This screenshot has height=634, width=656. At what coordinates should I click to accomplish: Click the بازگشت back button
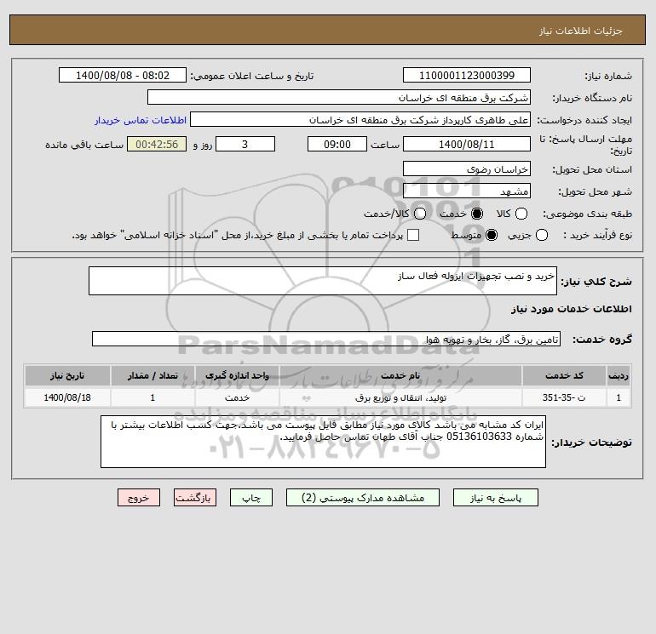point(195,498)
